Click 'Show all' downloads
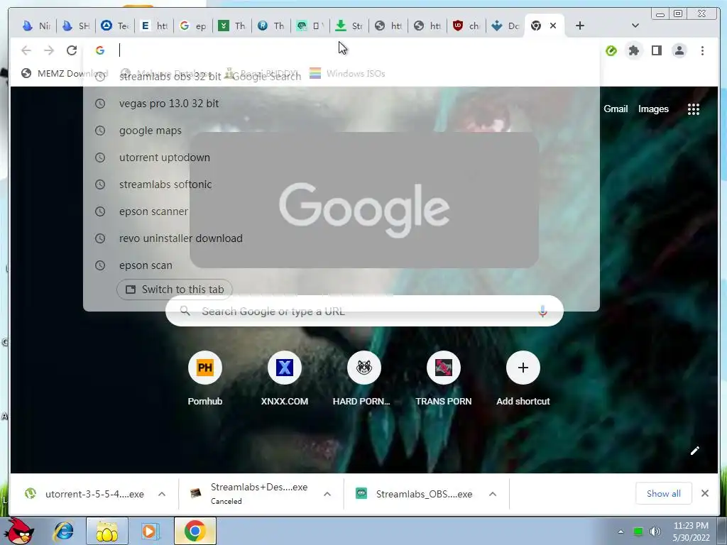This screenshot has width=727, height=545. [x=664, y=494]
